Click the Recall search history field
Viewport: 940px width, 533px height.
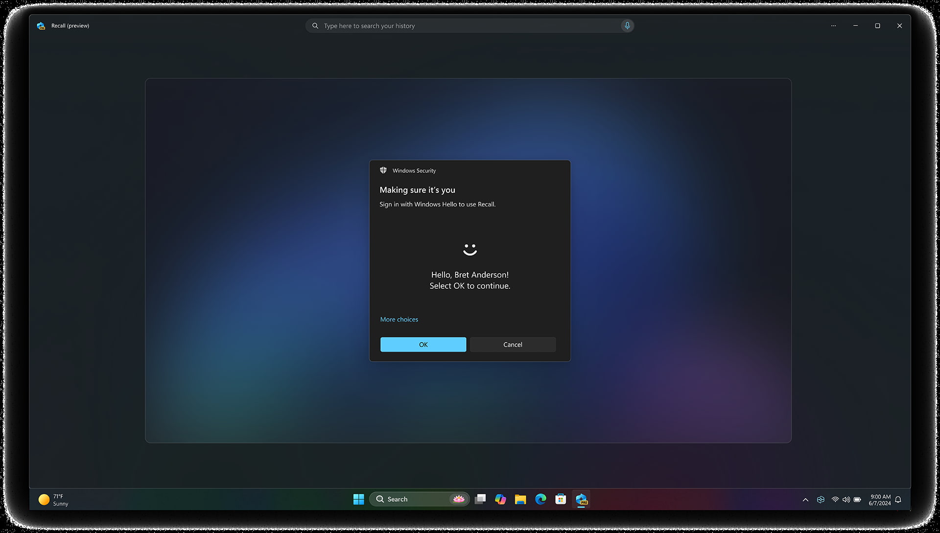470,26
